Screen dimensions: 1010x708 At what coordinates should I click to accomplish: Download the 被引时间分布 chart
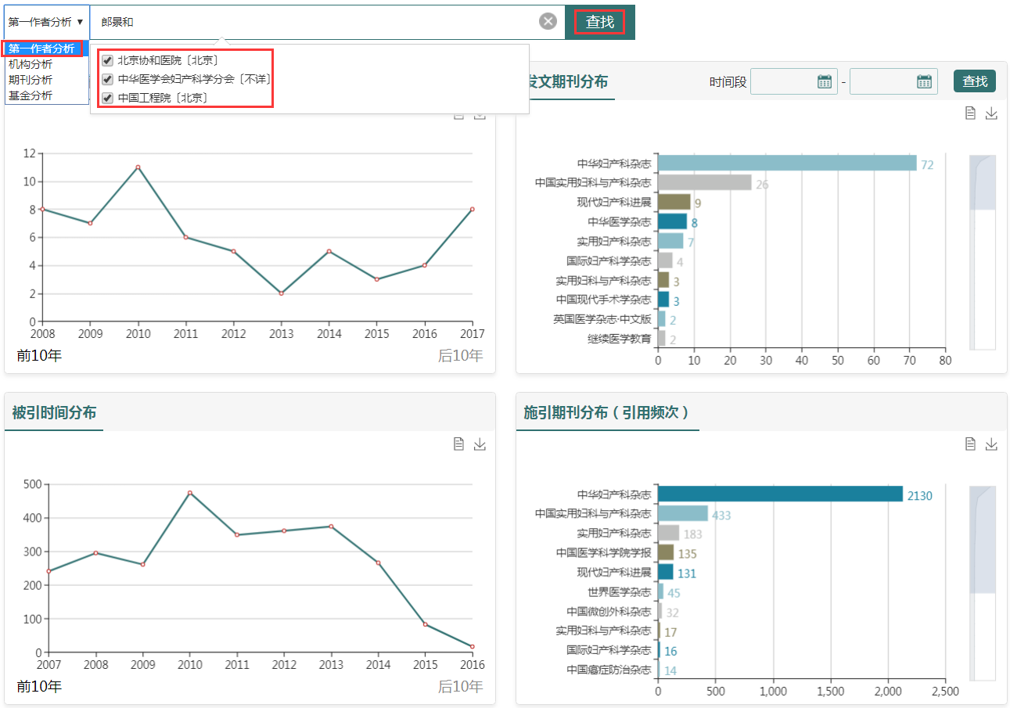pyautogui.click(x=480, y=444)
